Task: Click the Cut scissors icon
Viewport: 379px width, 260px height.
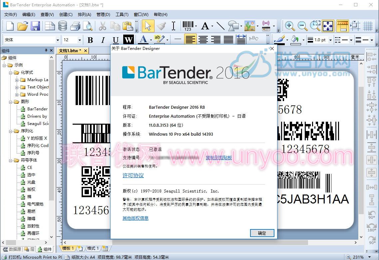Action: 103,26
